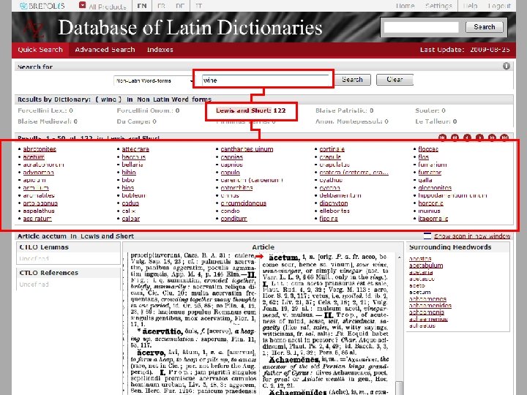
Task: Click the Article pane vertical scrollbar thumb
Action: point(399,388)
